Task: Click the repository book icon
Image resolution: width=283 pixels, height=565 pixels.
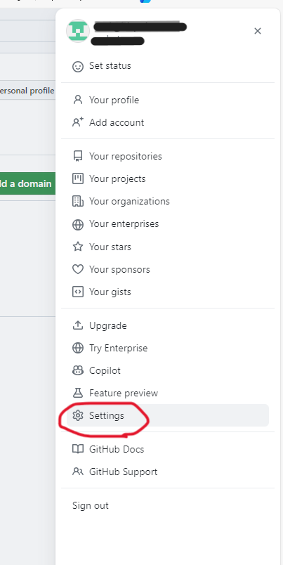Action: tap(78, 156)
